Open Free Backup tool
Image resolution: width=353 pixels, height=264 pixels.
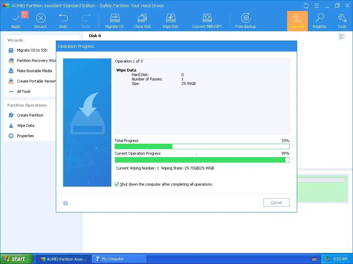coord(245,21)
